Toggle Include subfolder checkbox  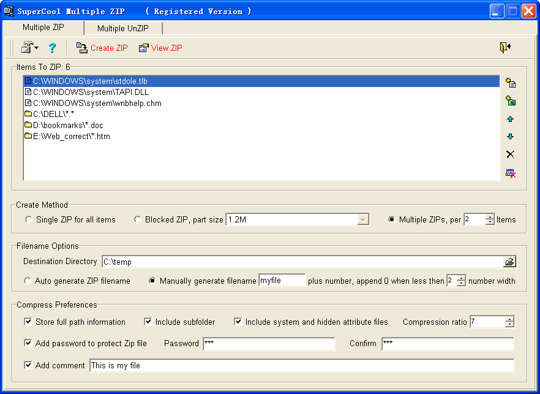coord(148,322)
